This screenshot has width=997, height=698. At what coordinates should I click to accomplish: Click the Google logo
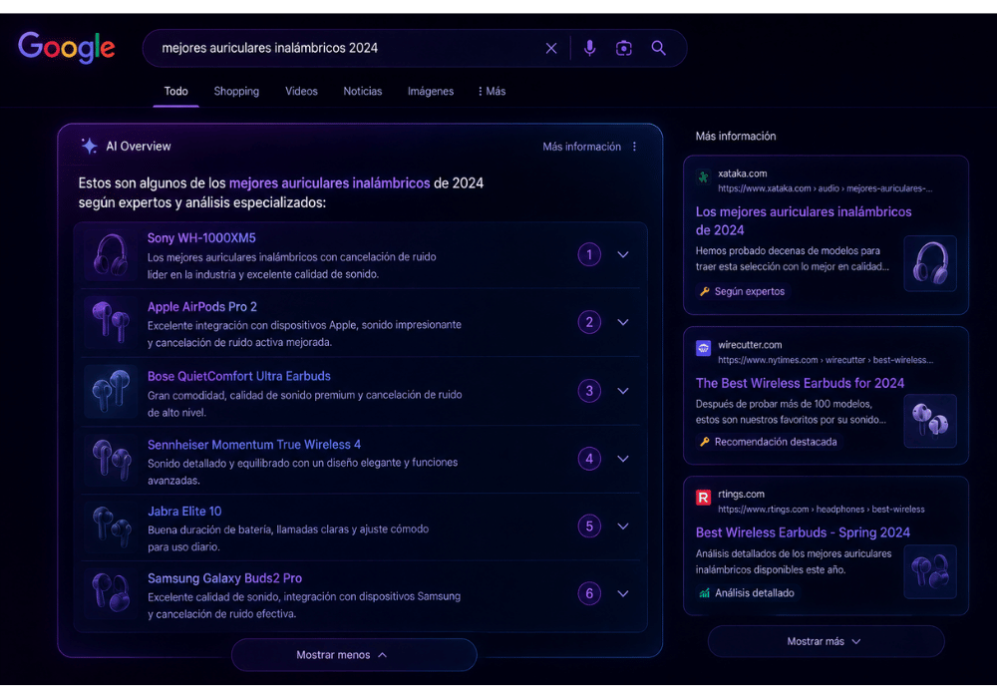pyautogui.click(x=67, y=48)
